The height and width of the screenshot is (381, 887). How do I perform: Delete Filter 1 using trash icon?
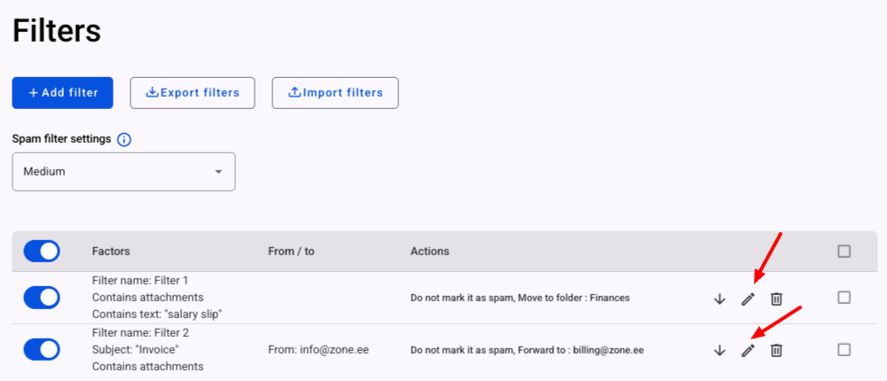pyautogui.click(x=776, y=299)
